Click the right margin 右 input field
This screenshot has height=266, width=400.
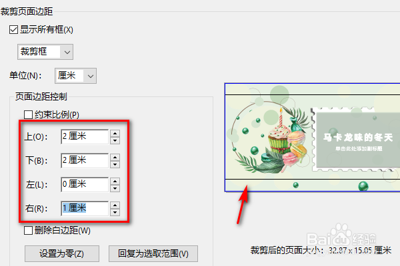[85, 208]
